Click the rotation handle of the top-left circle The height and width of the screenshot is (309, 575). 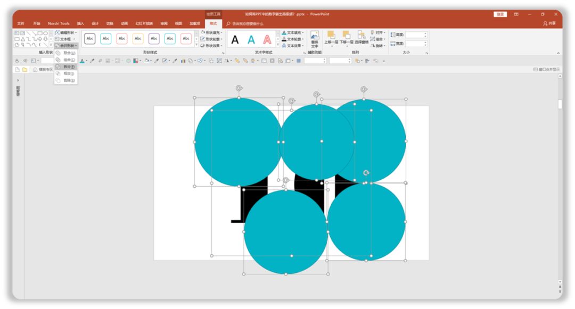pos(239,88)
